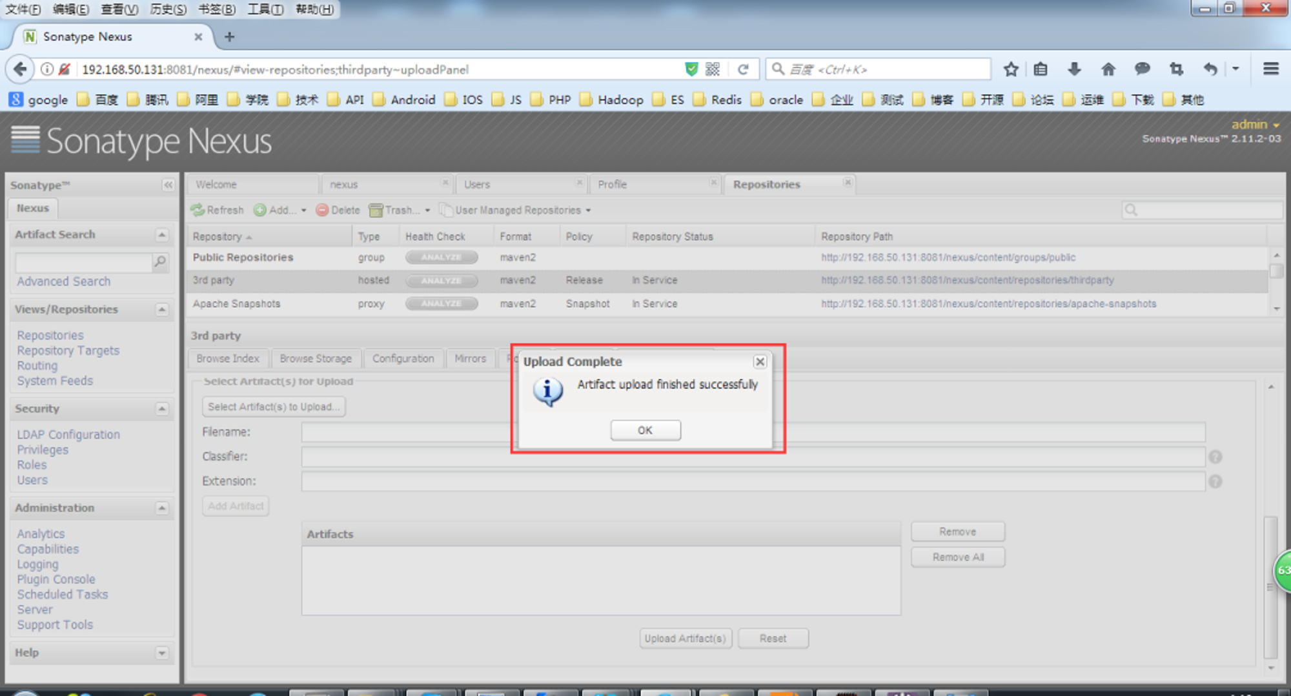Collapse the Views/Repositories section

[162, 310]
